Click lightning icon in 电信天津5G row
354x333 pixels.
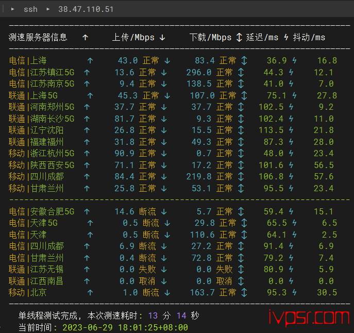tap(294, 223)
